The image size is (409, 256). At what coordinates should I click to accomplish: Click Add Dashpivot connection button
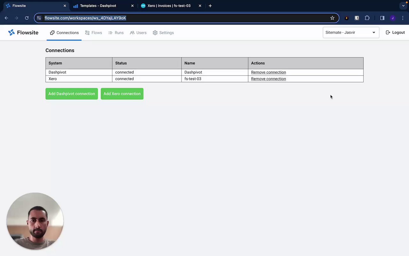pyautogui.click(x=72, y=94)
